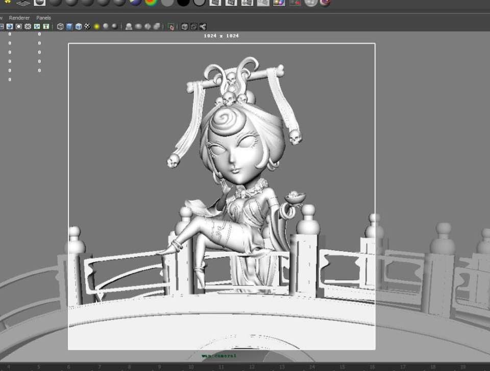Click the gray face head shelf icon
Viewport: 490px width, 371px height.
pos(311,3)
